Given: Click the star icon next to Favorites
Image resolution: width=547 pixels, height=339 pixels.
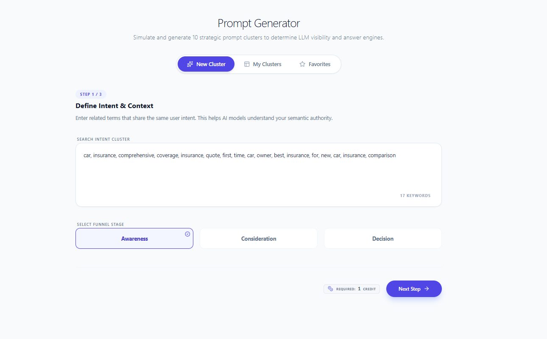Looking at the screenshot, I should [302, 64].
